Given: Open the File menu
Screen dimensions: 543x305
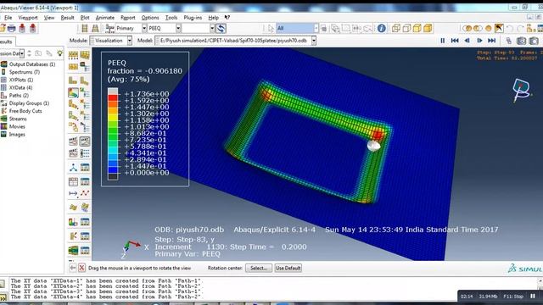Looking at the screenshot, I should [8, 18].
